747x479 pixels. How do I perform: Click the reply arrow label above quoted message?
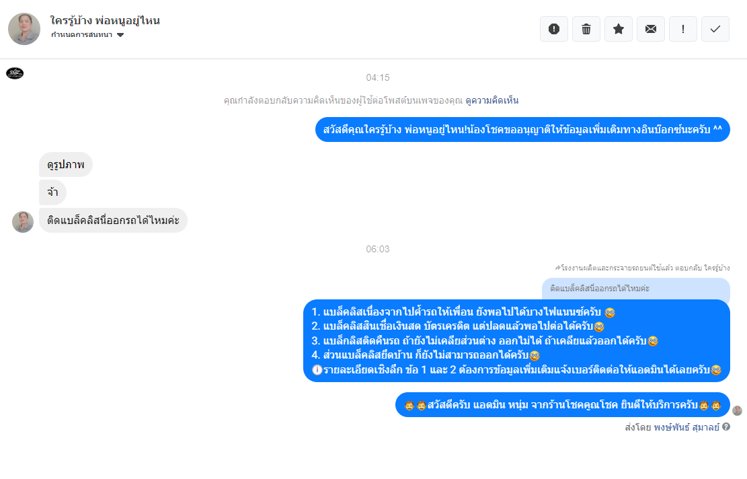(x=642, y=268)
